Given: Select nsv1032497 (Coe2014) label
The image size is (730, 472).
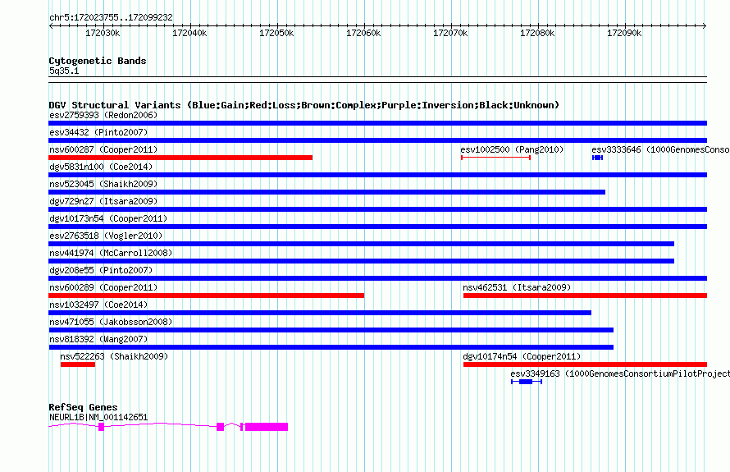Looking at the screenshot, I should pos(98,305).
